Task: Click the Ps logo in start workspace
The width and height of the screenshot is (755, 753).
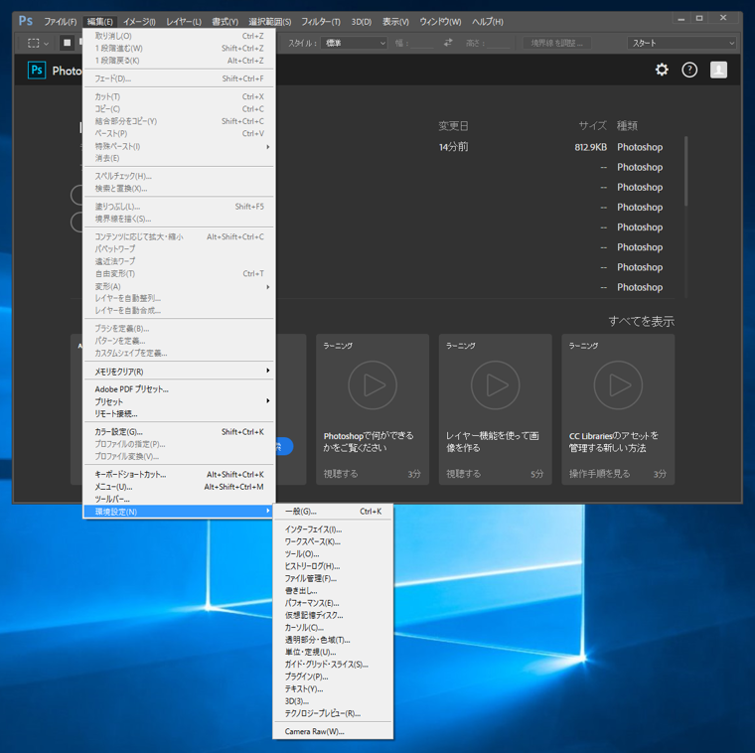Action: click(37, 71)
